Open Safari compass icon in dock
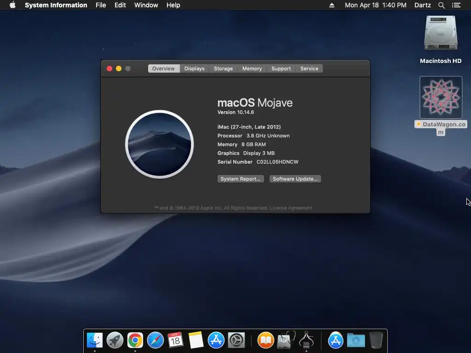The width and height of the screenshot is (471, 353). pos(155,341)
